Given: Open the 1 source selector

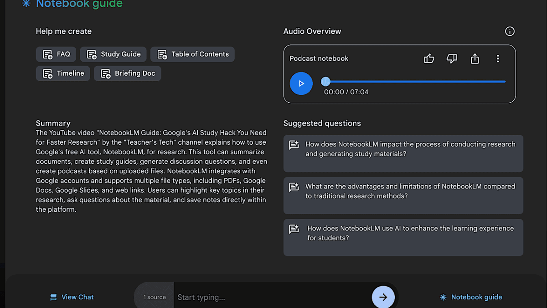Looking at the screenshot, I should [x=155, y=297].
